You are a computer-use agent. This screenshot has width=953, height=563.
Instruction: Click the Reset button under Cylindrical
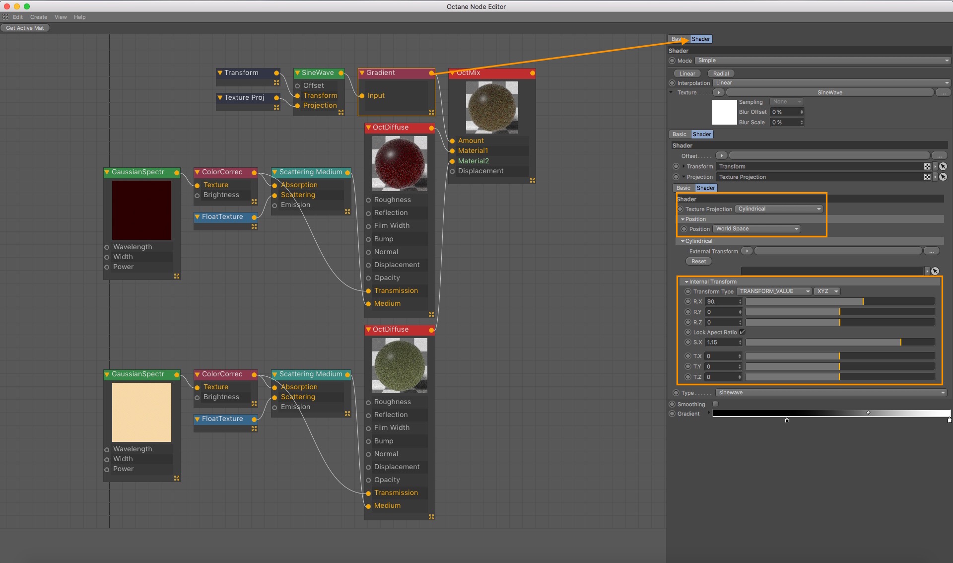point(698,262)
